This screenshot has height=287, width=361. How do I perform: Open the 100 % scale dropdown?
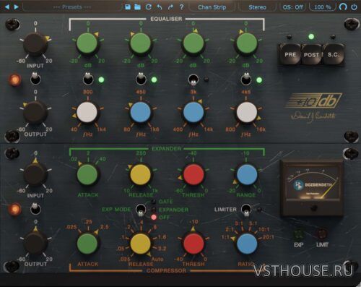click(323, 7)
